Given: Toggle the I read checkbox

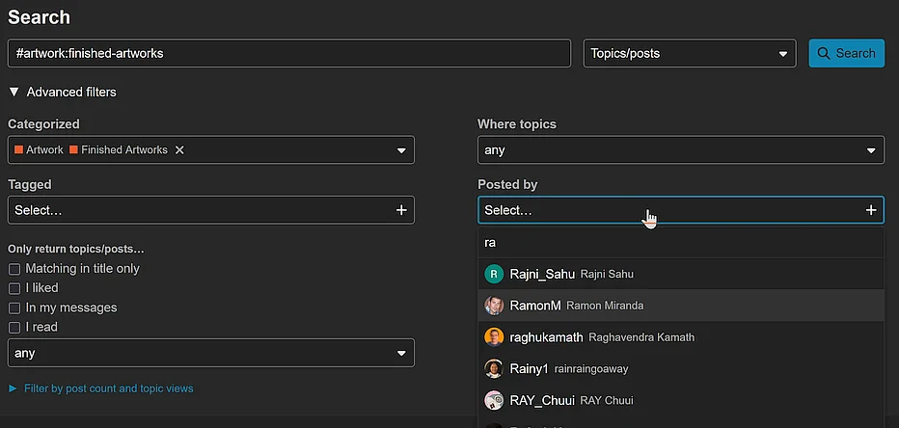Looking at the screenshot, I should (14, 327).
